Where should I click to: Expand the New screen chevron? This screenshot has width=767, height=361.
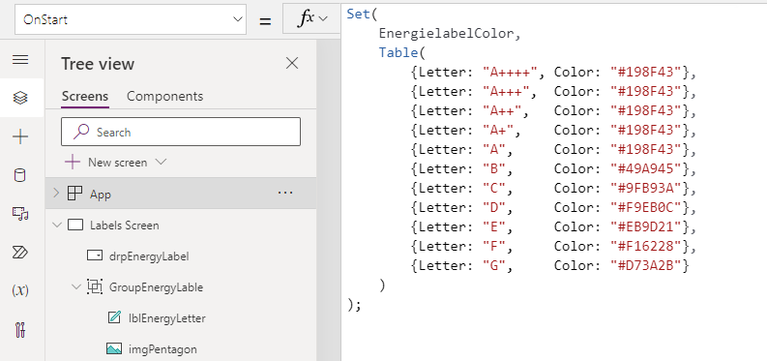(161, 162)
